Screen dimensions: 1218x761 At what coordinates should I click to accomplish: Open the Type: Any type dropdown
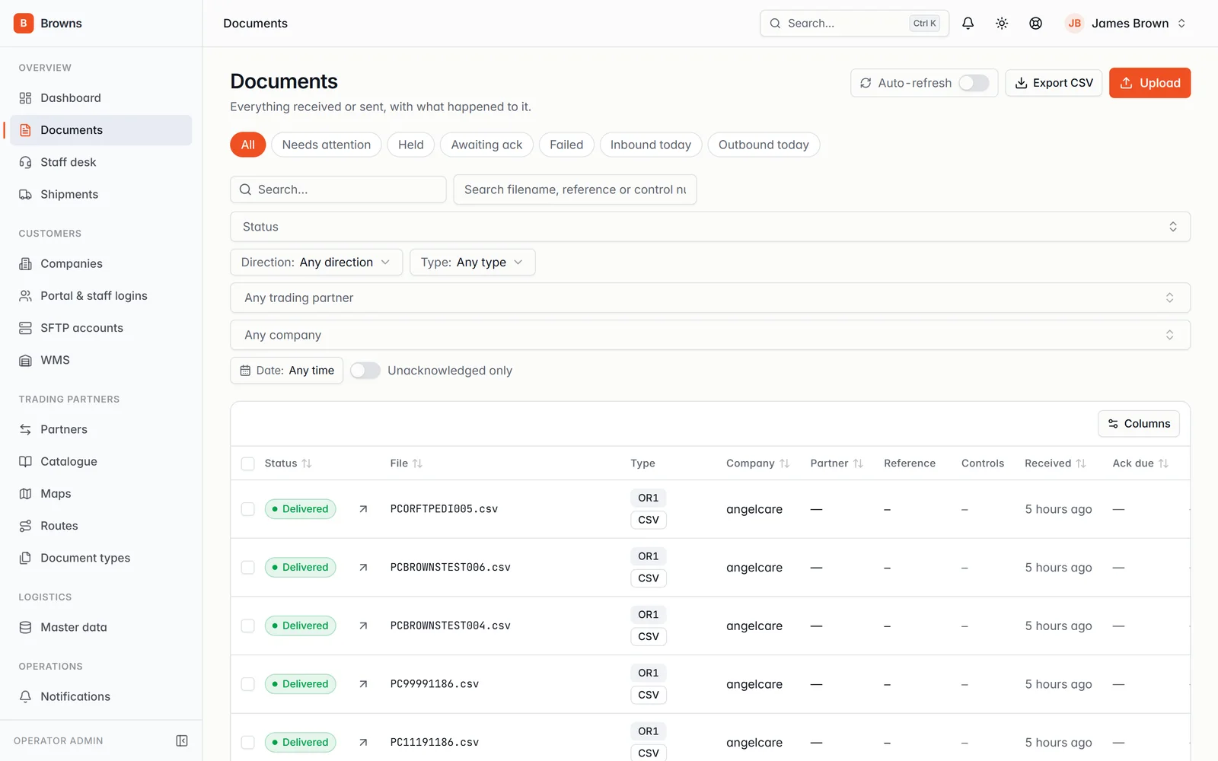coord(472,263)
